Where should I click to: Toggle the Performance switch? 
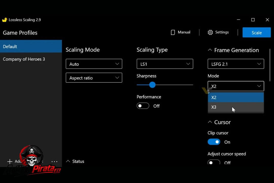[x=143, y=106]
